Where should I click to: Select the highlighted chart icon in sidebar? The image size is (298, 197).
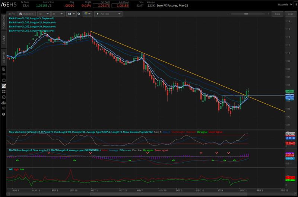[4, 86]
